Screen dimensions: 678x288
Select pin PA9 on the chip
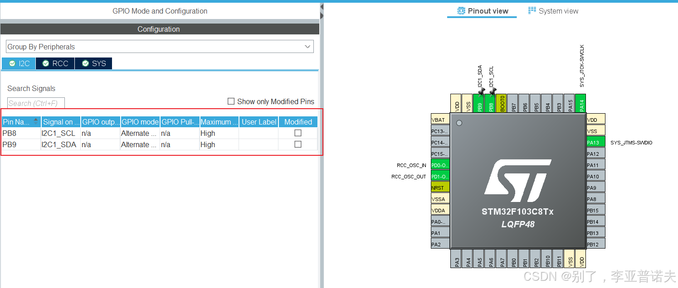click(x=595, y=187)
